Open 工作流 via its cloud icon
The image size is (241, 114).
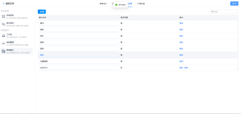(x=3, y=36)
